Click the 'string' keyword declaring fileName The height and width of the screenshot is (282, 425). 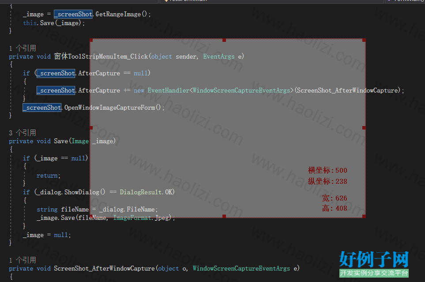[x=47, y=209]
